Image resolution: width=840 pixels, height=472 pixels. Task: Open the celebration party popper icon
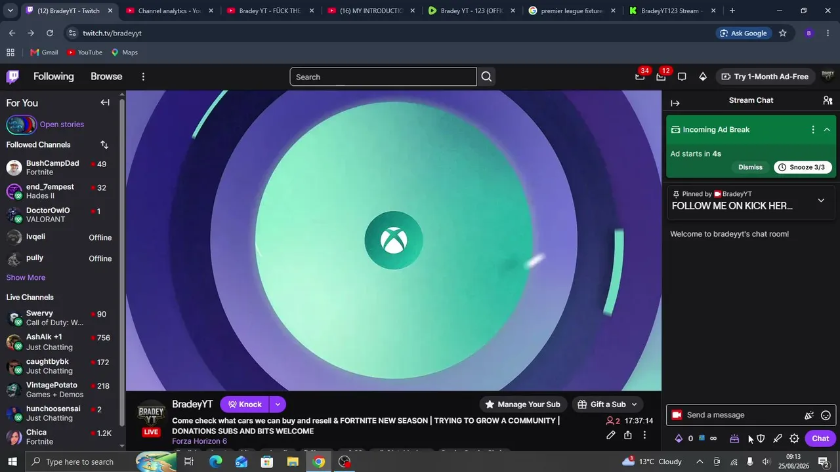point(809,415)
